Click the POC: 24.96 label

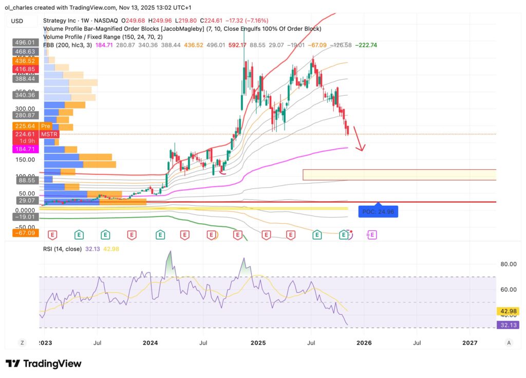click(x=378, y=211)
